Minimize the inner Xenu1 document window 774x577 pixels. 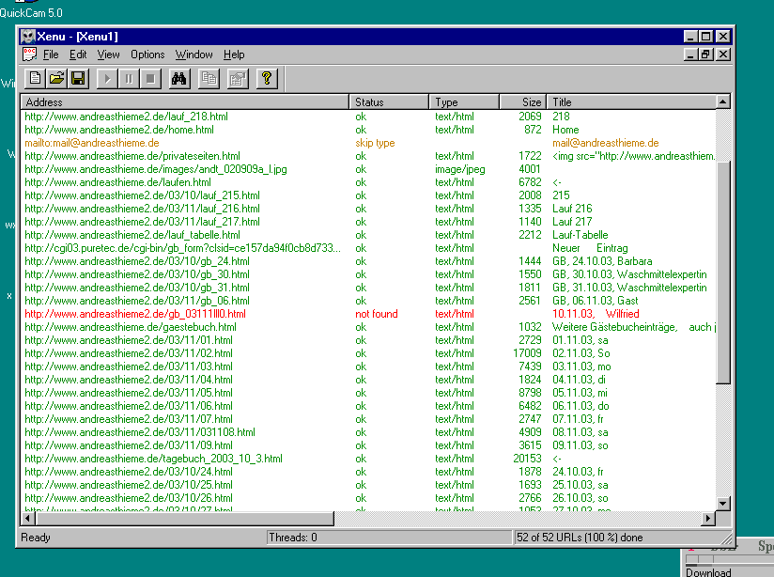pyautogui.click(x=691, y=55)
